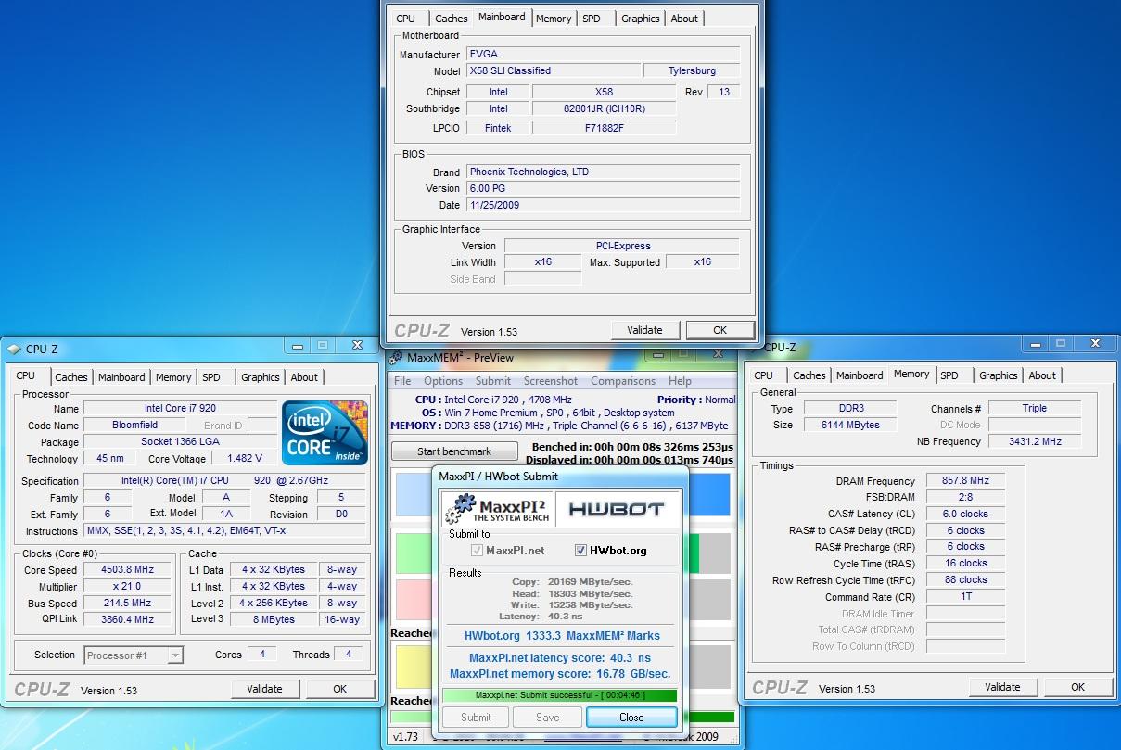Open the Comparisons menu in MaxxMEM
This screenshot has width=1121, height=750.
coord(623,381)
